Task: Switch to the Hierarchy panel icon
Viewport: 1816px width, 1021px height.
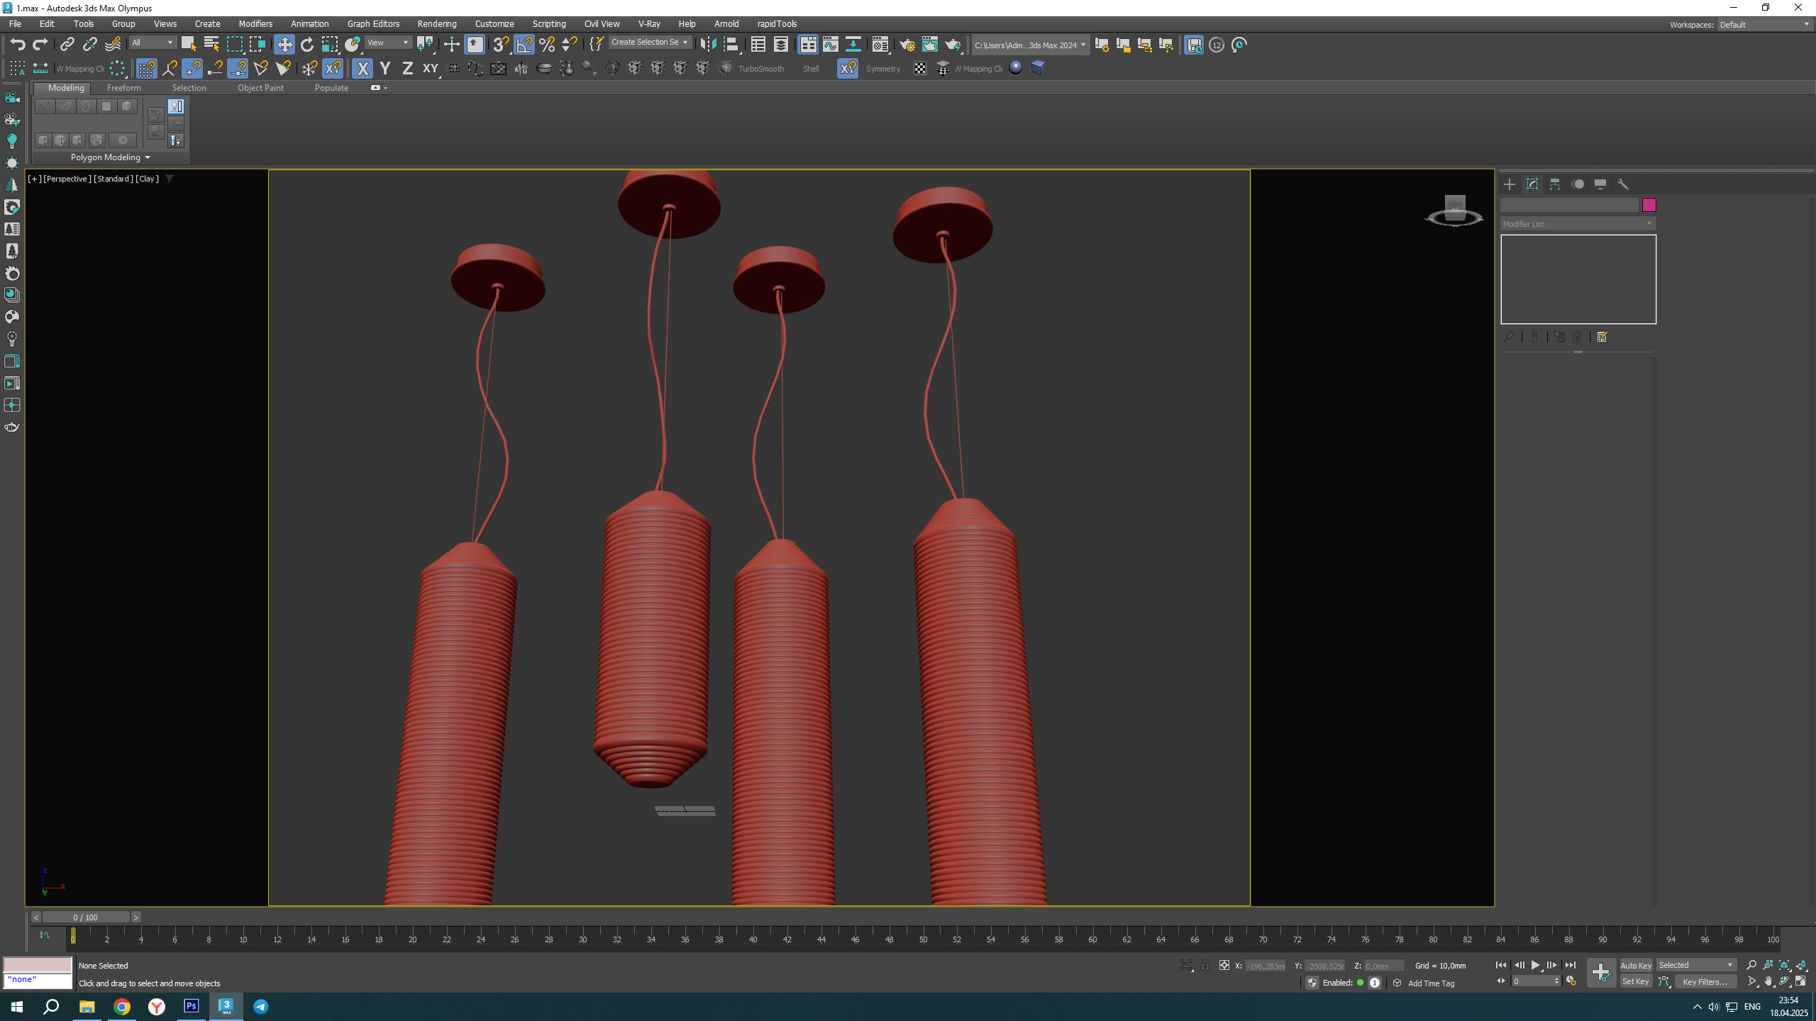Action: (1554, 184)
